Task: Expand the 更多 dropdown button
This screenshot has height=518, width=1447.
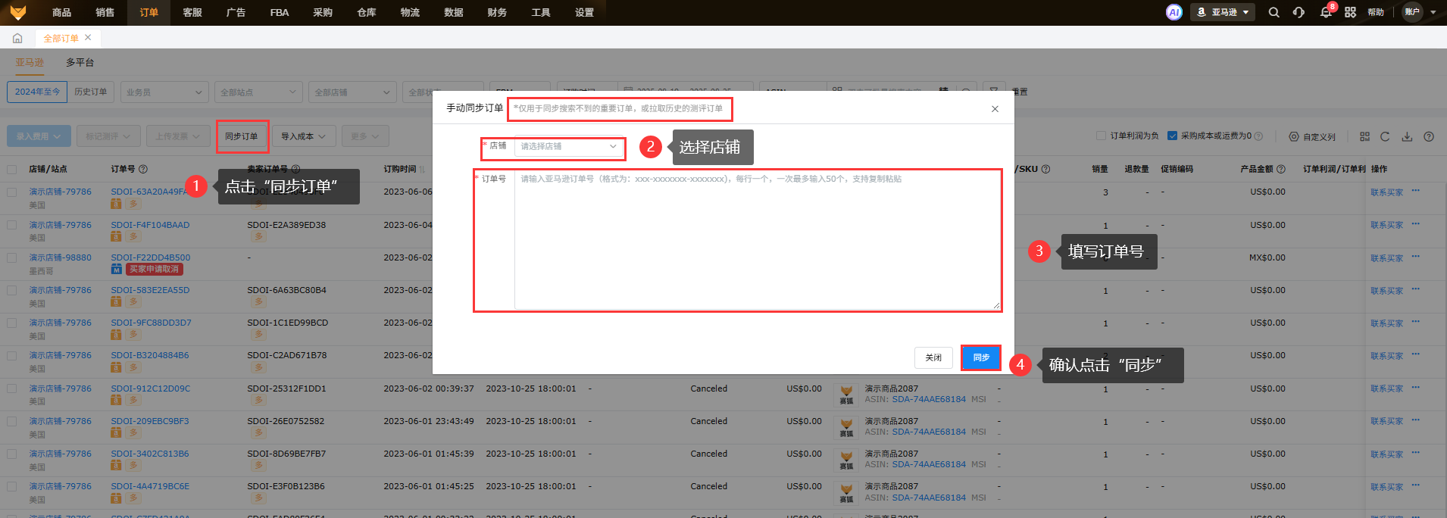Action: tap(364, 136)
